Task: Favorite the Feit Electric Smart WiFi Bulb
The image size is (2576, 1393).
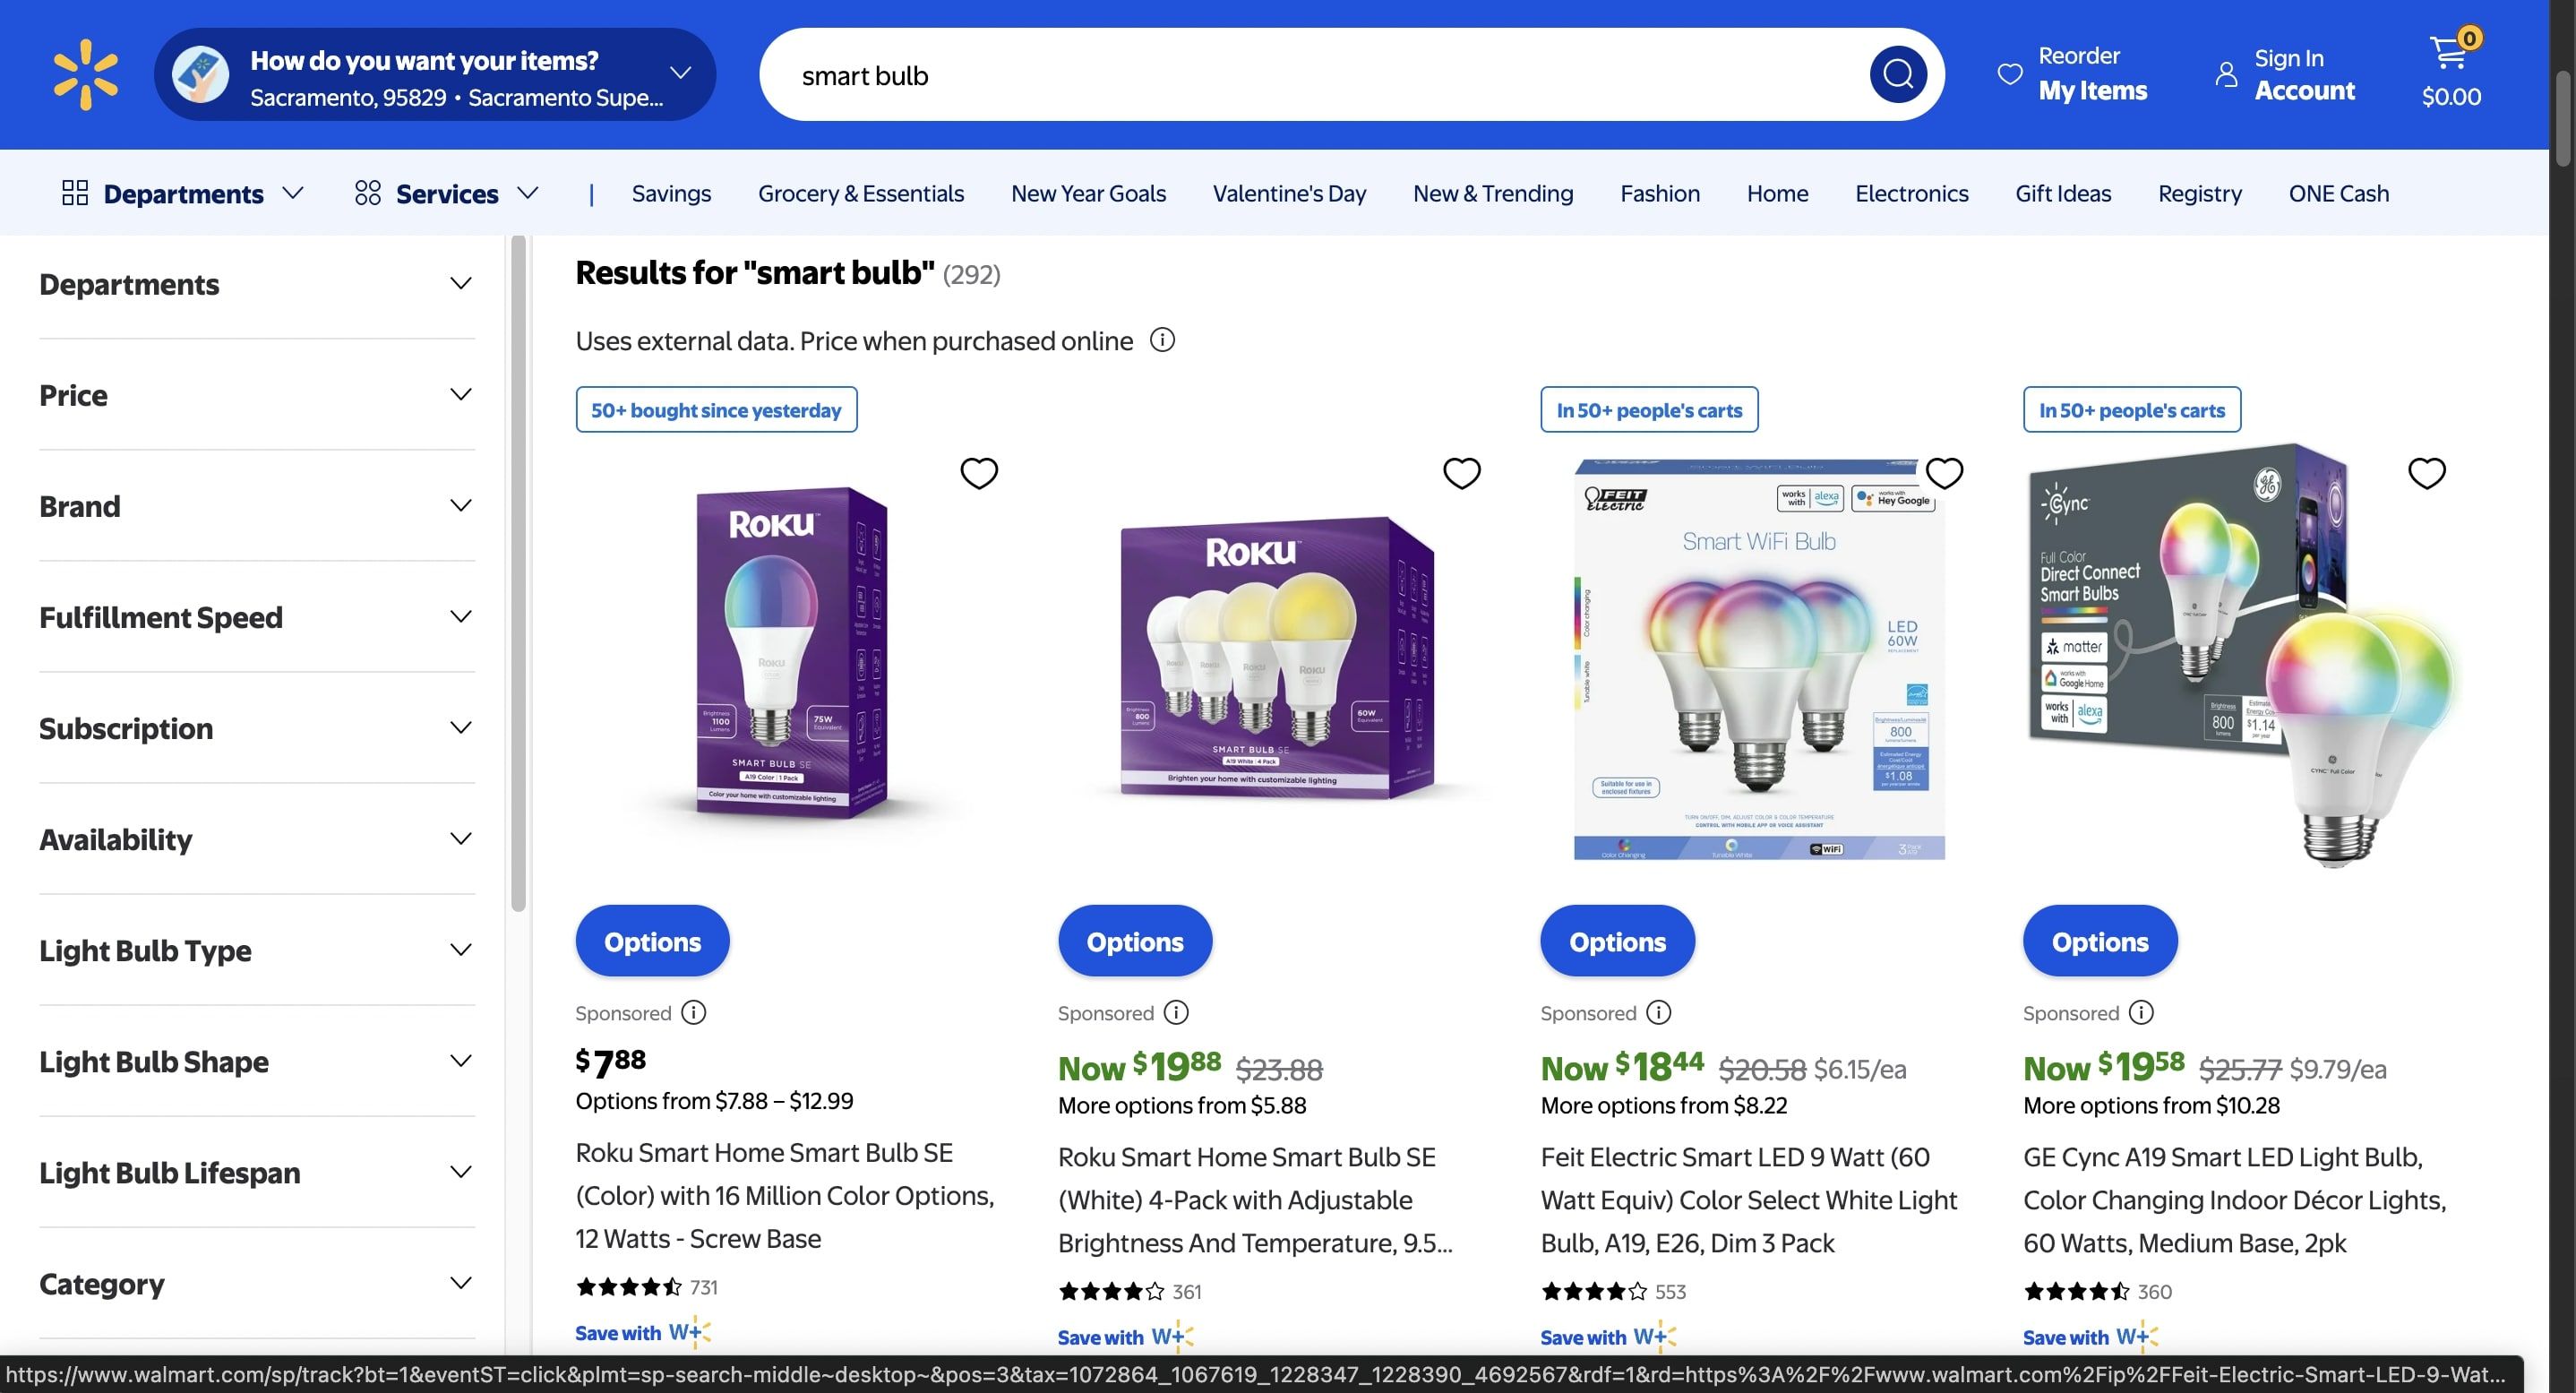Action: [x=1944, y=473]
